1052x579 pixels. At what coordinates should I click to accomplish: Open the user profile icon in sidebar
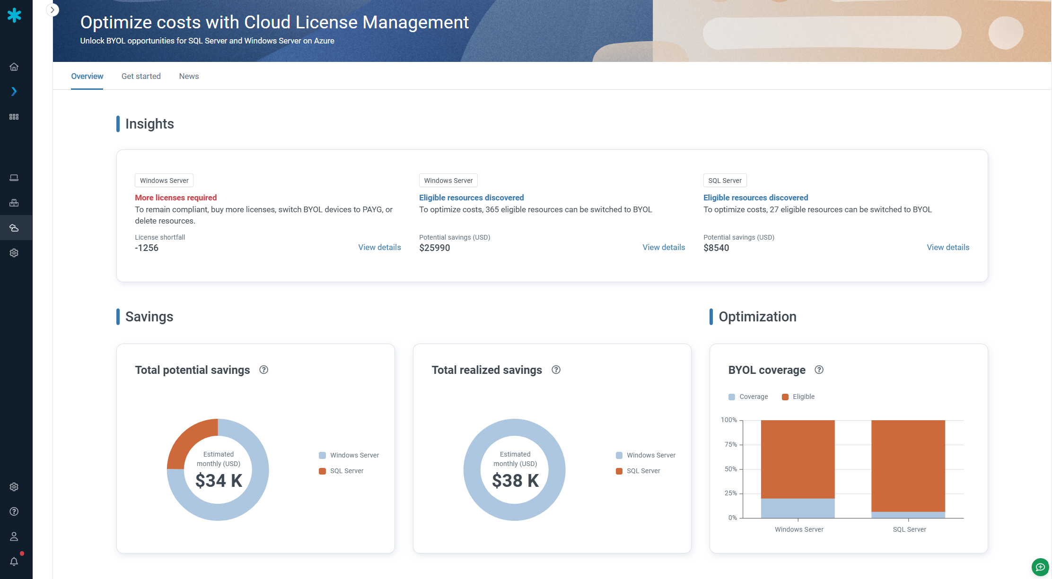coord(14,536)
